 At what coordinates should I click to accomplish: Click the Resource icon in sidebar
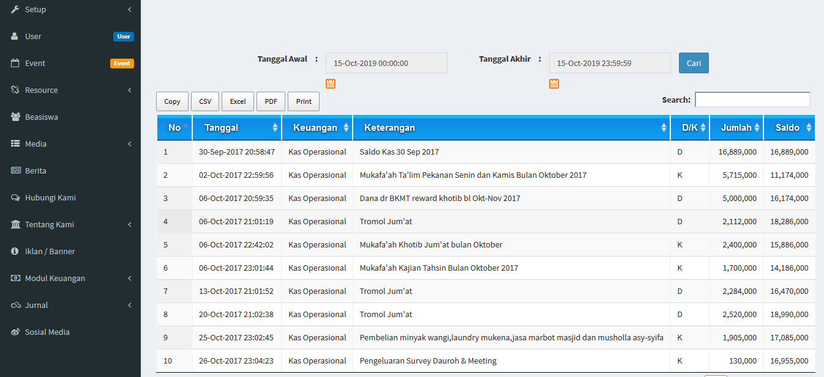pyautogui.click(x=15, y=90)
